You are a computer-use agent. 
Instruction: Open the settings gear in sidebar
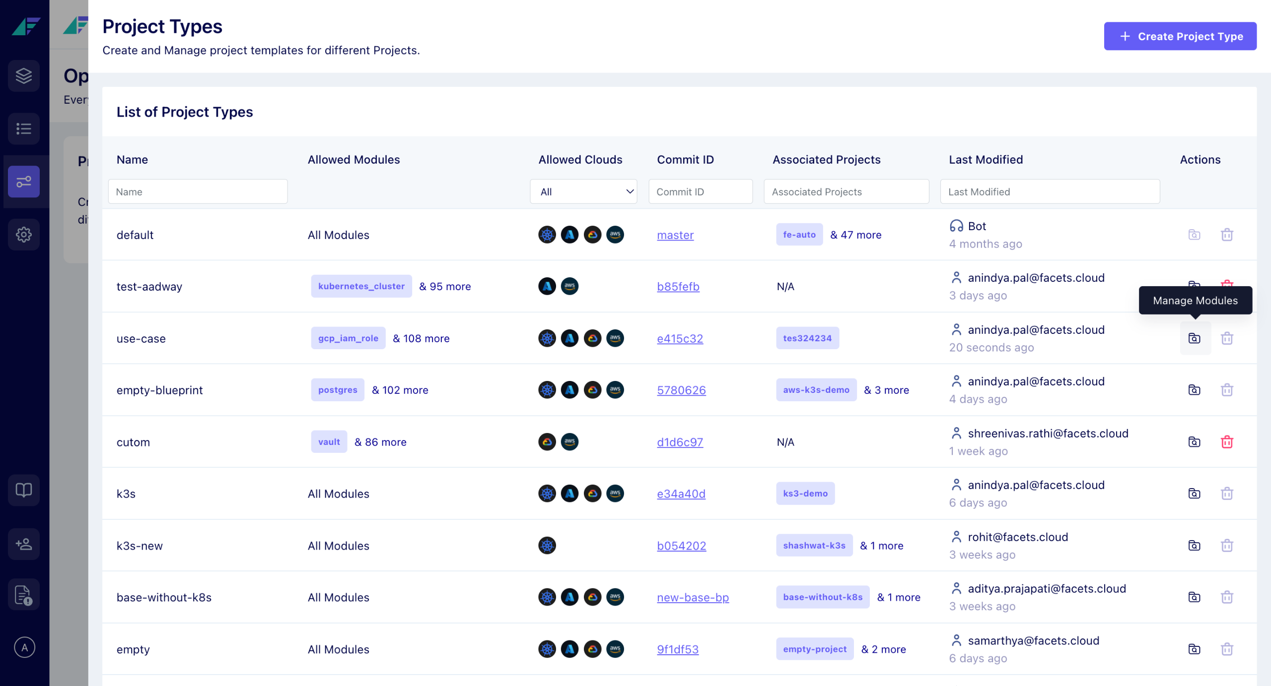[x=23, y=234]
